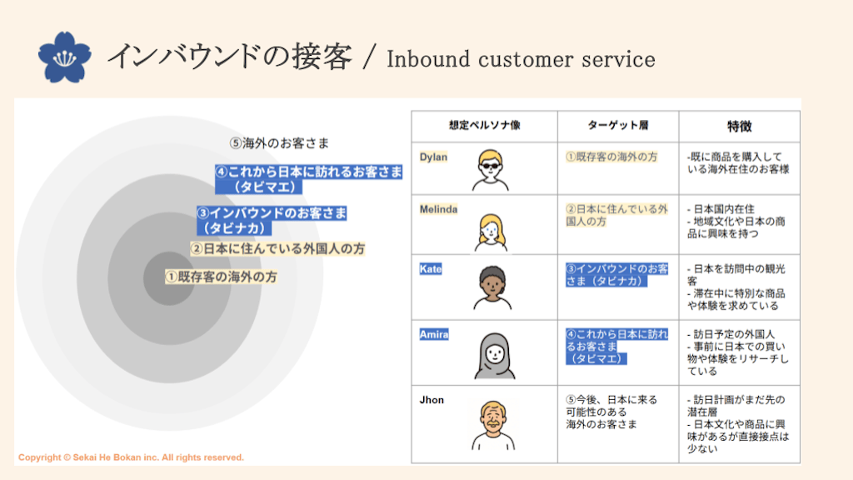The image size is (853, 480).
Task: Select Dylan's sunglasses avatar icon
Action: click(490, 169)
